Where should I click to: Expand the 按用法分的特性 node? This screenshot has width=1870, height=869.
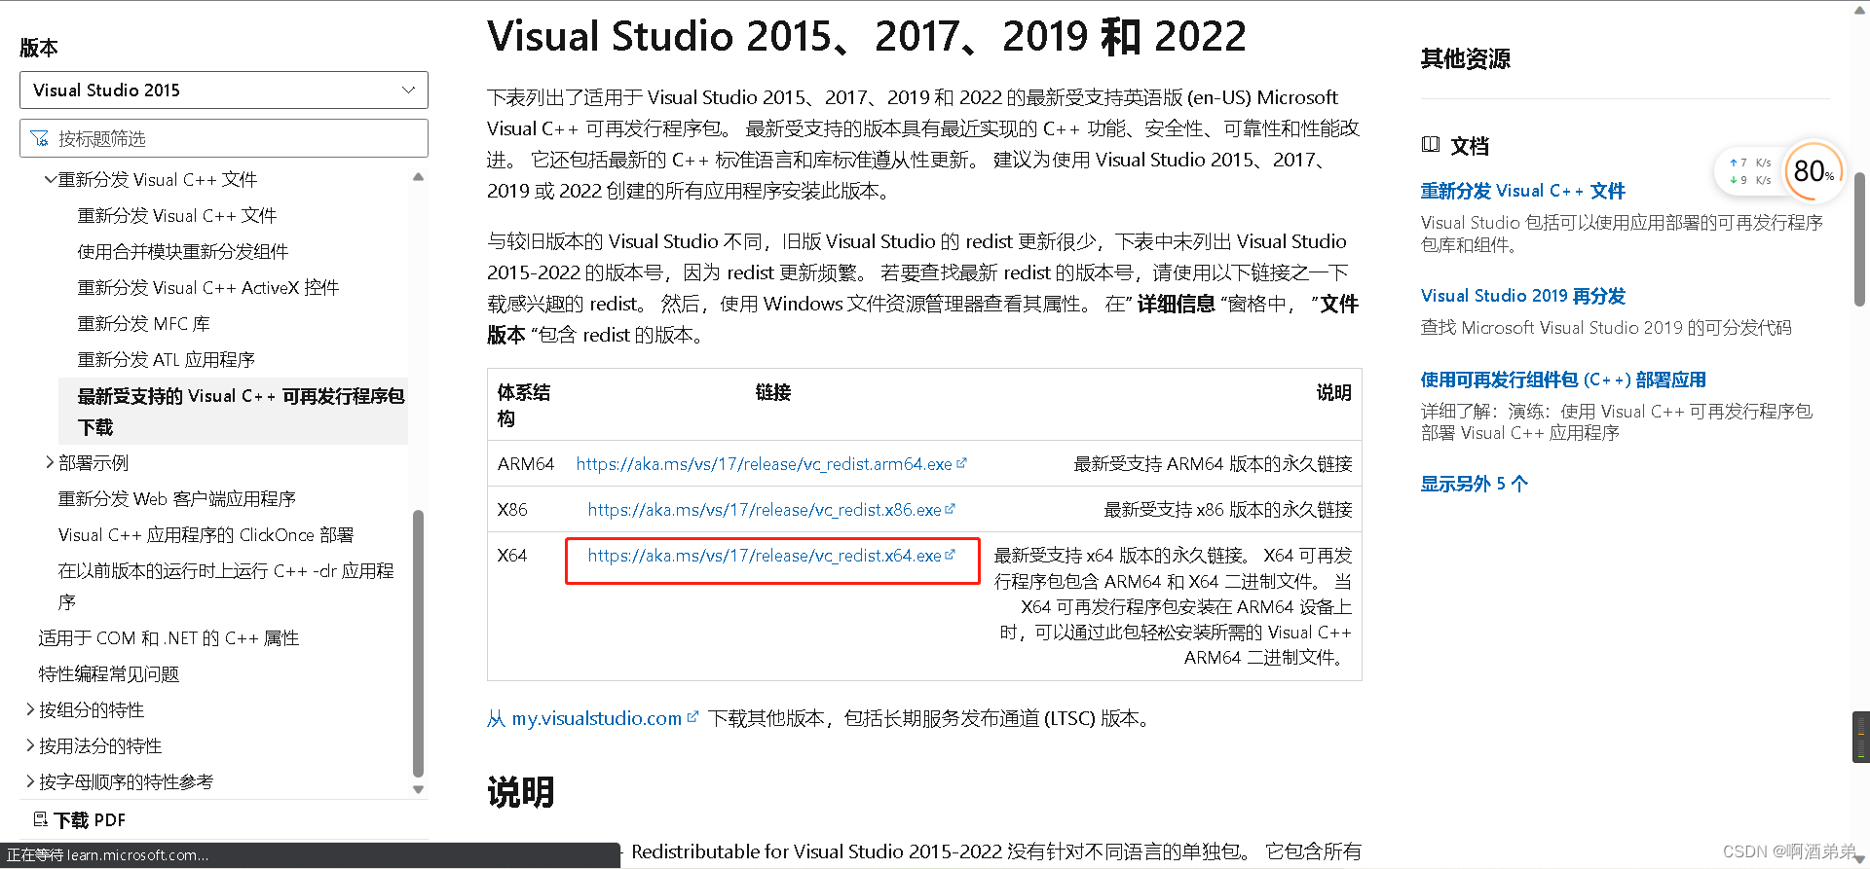click(x=30, y=745)
